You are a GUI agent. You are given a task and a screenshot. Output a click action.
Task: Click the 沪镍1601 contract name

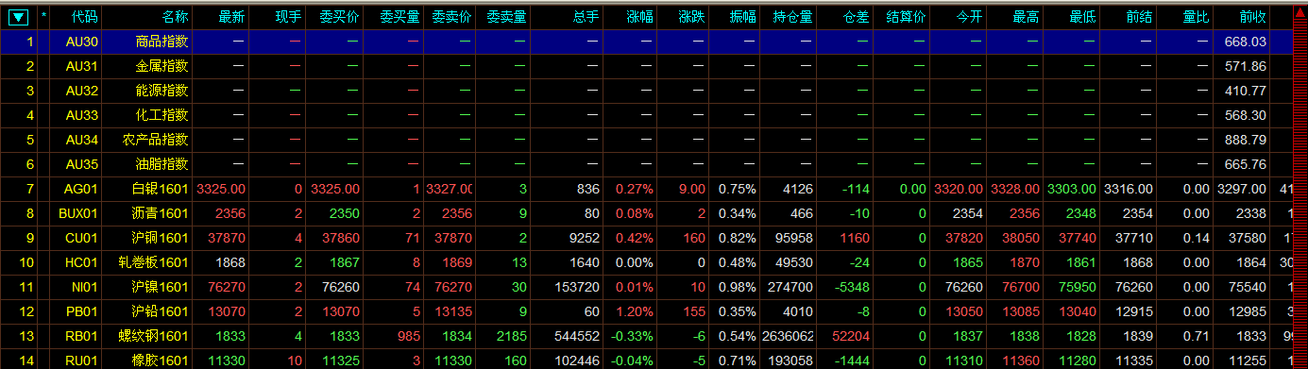point(161,287)
